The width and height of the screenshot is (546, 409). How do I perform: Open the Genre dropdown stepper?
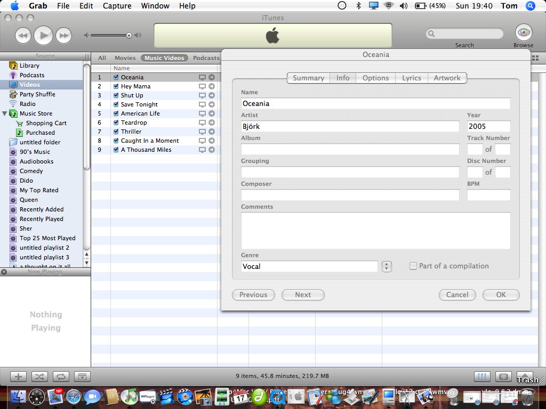coord(387,266)
